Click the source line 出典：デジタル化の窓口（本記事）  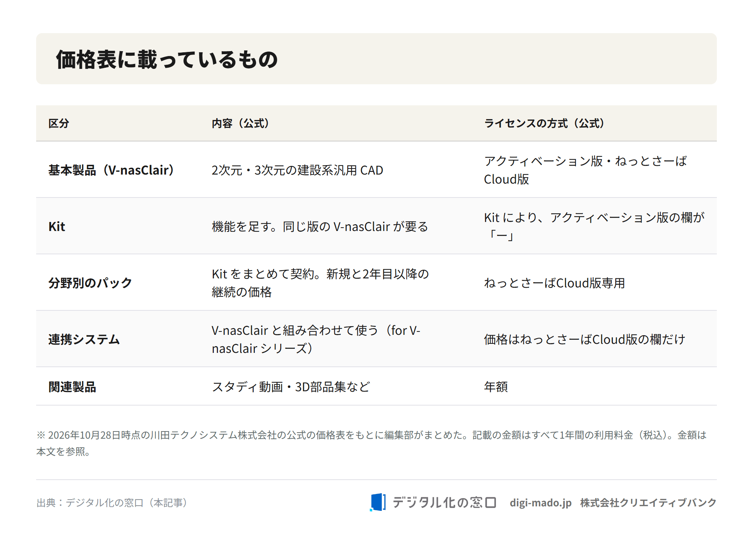pyautogui.click(x=112, y=503)
